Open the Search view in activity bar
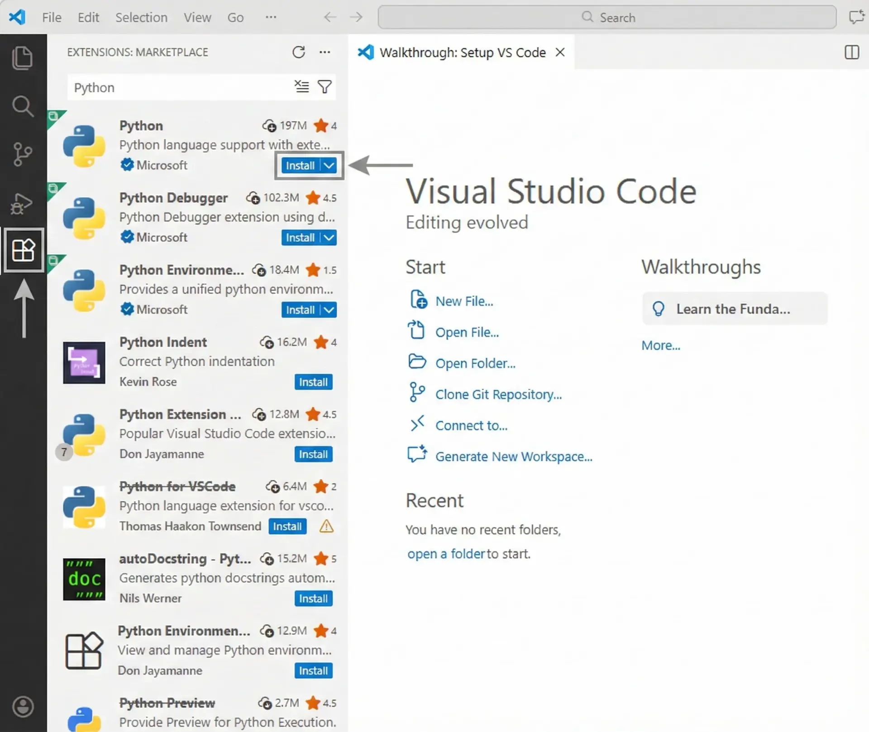This screenshot has width=869, height=732. (x=23, y=107)
